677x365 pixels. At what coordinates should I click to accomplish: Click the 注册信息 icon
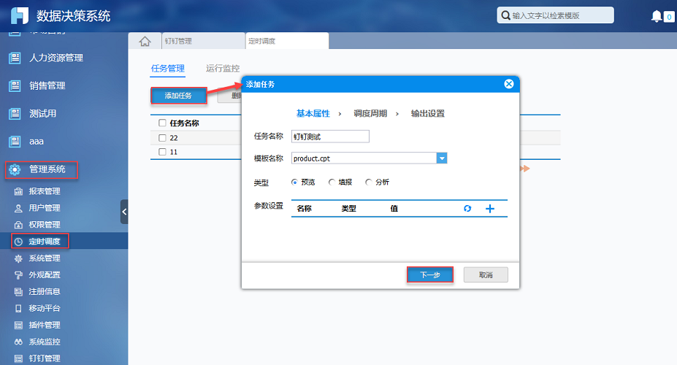click(x=18, y=292)
